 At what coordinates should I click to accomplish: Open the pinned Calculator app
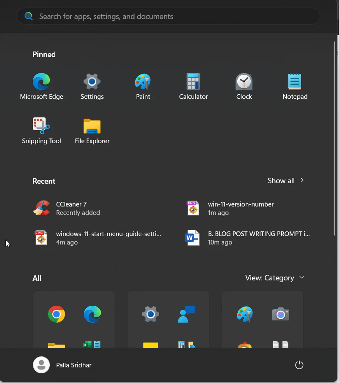pyautogui.click(x=193, y=87)
